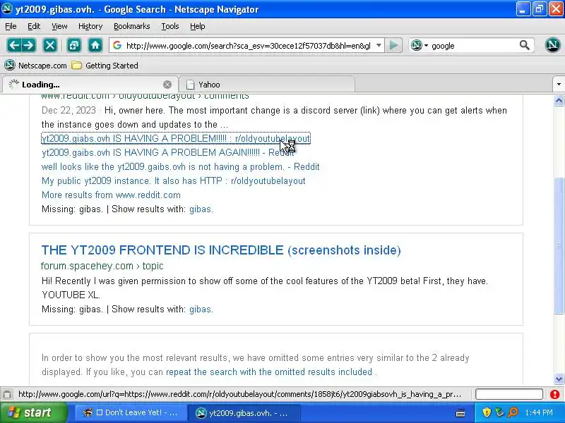
Task: Open the Edit menu
Action: [34, 26]
